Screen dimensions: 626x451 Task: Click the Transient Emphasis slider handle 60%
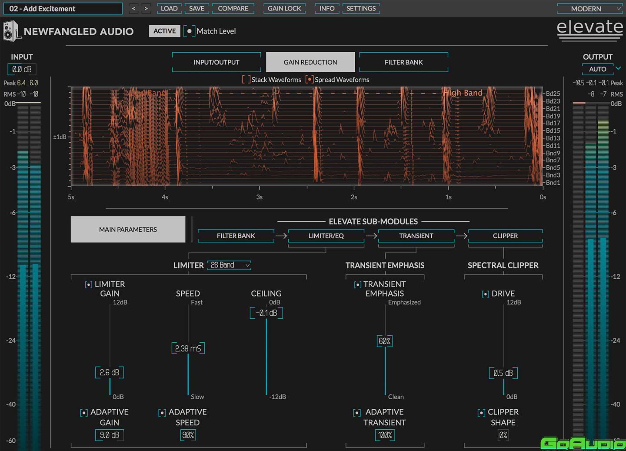coord(385,341)
